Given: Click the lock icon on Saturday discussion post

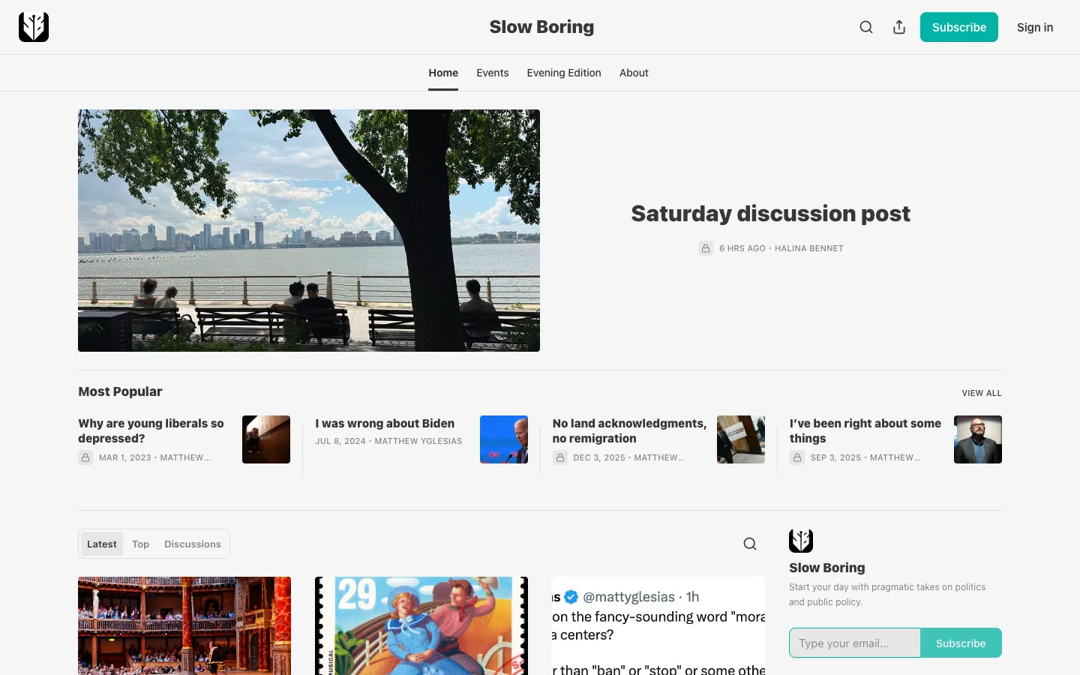Looking at the screenshot, I should [706, 248].
